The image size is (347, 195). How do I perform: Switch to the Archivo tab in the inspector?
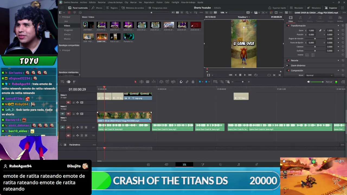pyautogui.click(x=340, y=19)
